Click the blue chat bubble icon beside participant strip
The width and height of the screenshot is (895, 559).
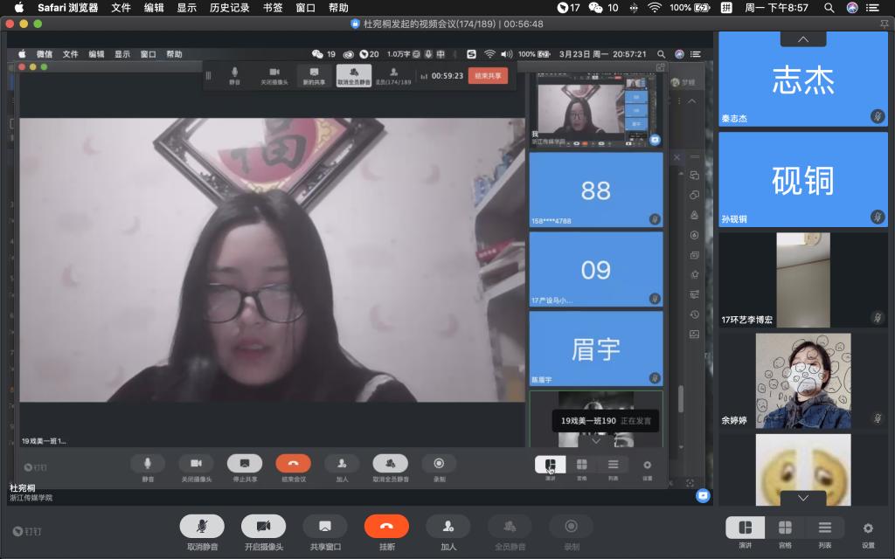pyautogui.click(x=703, y=495)
